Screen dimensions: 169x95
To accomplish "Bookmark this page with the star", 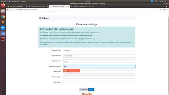I will point(161,9).
